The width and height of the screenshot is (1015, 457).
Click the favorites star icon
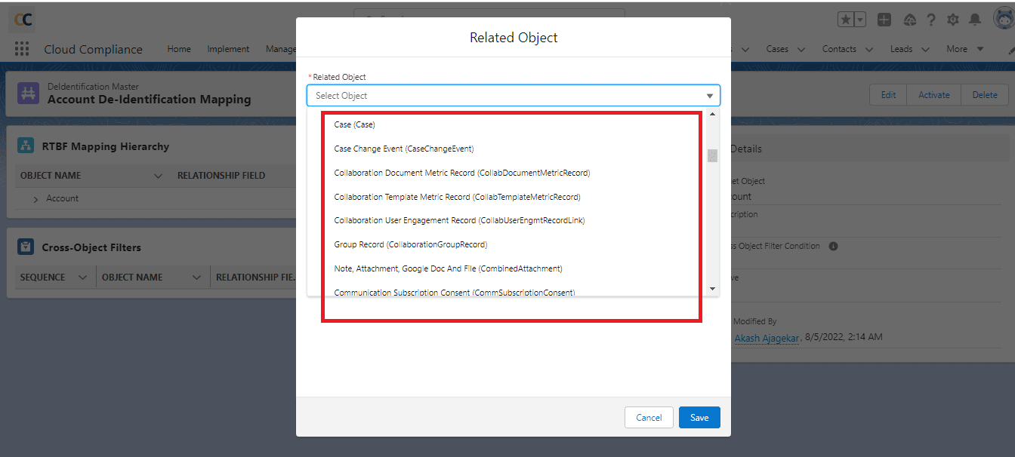846,20
